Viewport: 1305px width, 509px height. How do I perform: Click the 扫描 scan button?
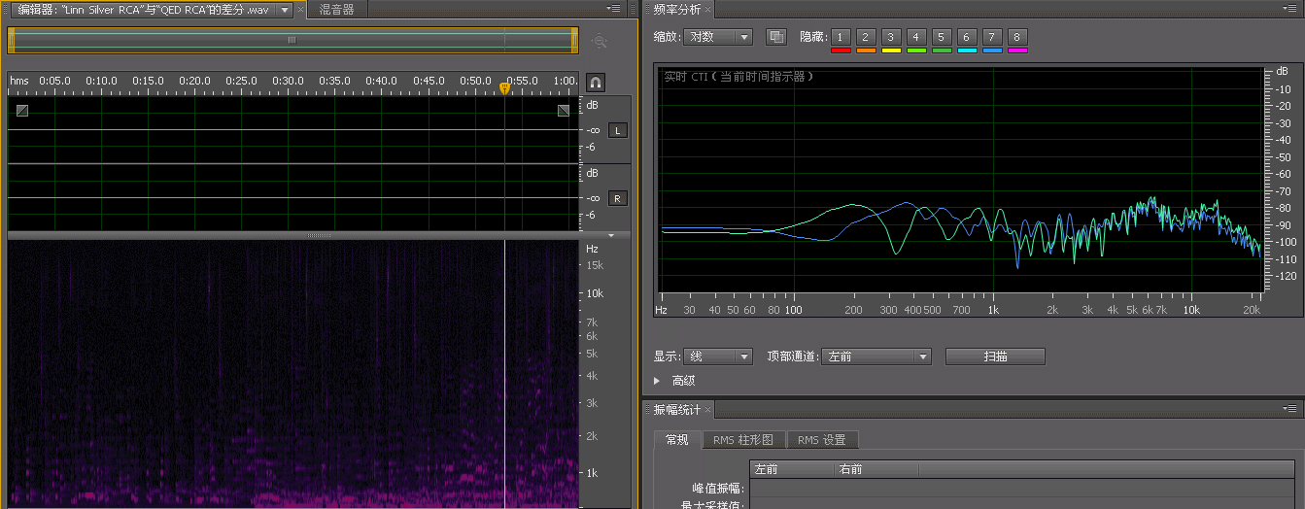point(994,356)
